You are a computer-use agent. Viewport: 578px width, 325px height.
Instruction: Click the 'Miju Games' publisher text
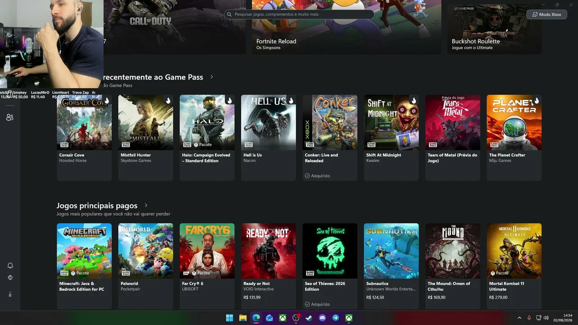[500, 161]
